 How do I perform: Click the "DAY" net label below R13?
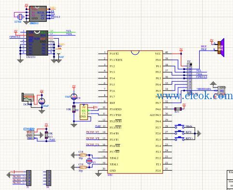[x=52, y=140]
